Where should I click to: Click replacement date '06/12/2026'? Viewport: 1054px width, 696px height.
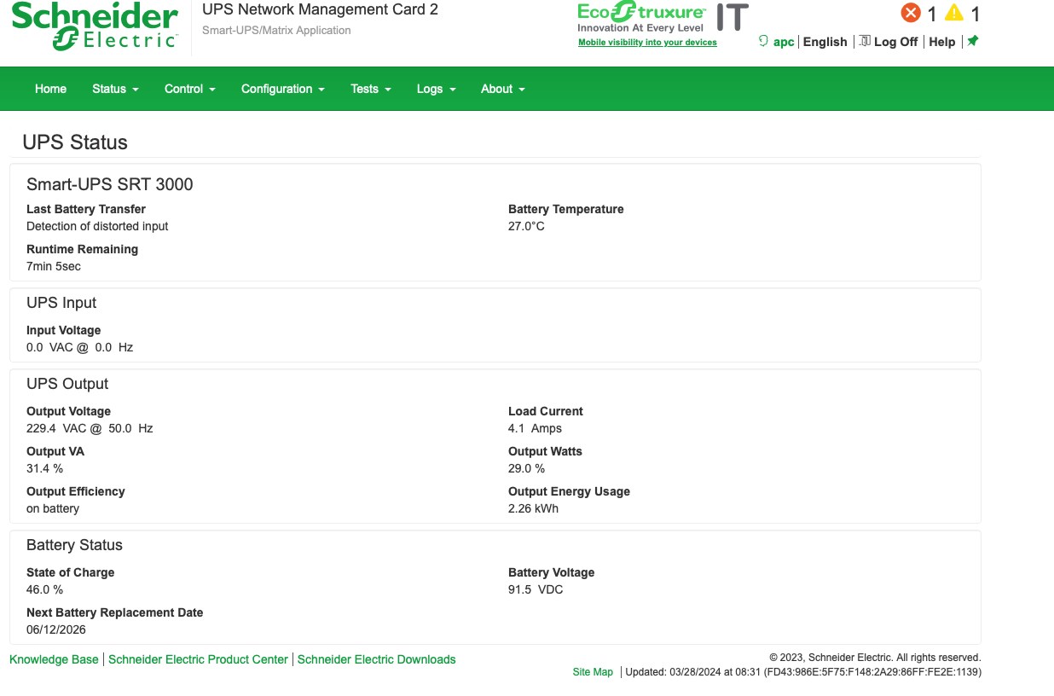[x=56, y=629]
